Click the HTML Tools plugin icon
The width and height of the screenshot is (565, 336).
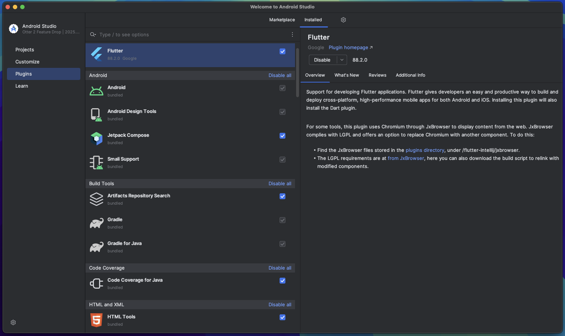(96, 320)
